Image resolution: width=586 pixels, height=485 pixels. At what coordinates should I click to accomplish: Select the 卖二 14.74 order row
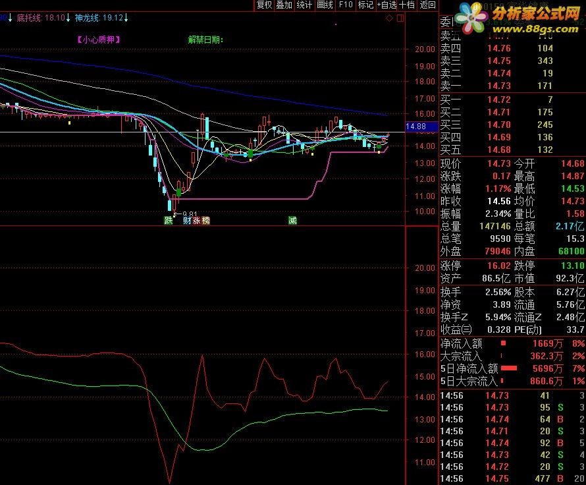(513, 73)
